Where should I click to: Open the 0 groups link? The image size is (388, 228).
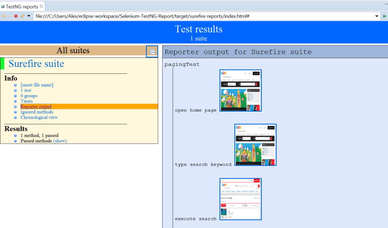(29, 96)
